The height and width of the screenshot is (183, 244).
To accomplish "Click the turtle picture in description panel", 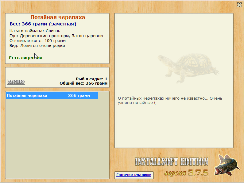I will click(x=188, y=68).
